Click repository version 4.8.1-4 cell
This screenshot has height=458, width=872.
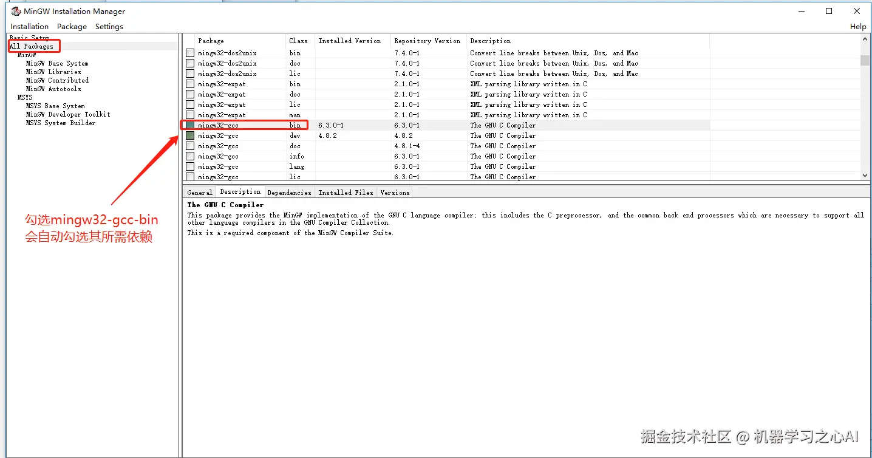click(x=407, y=146)
